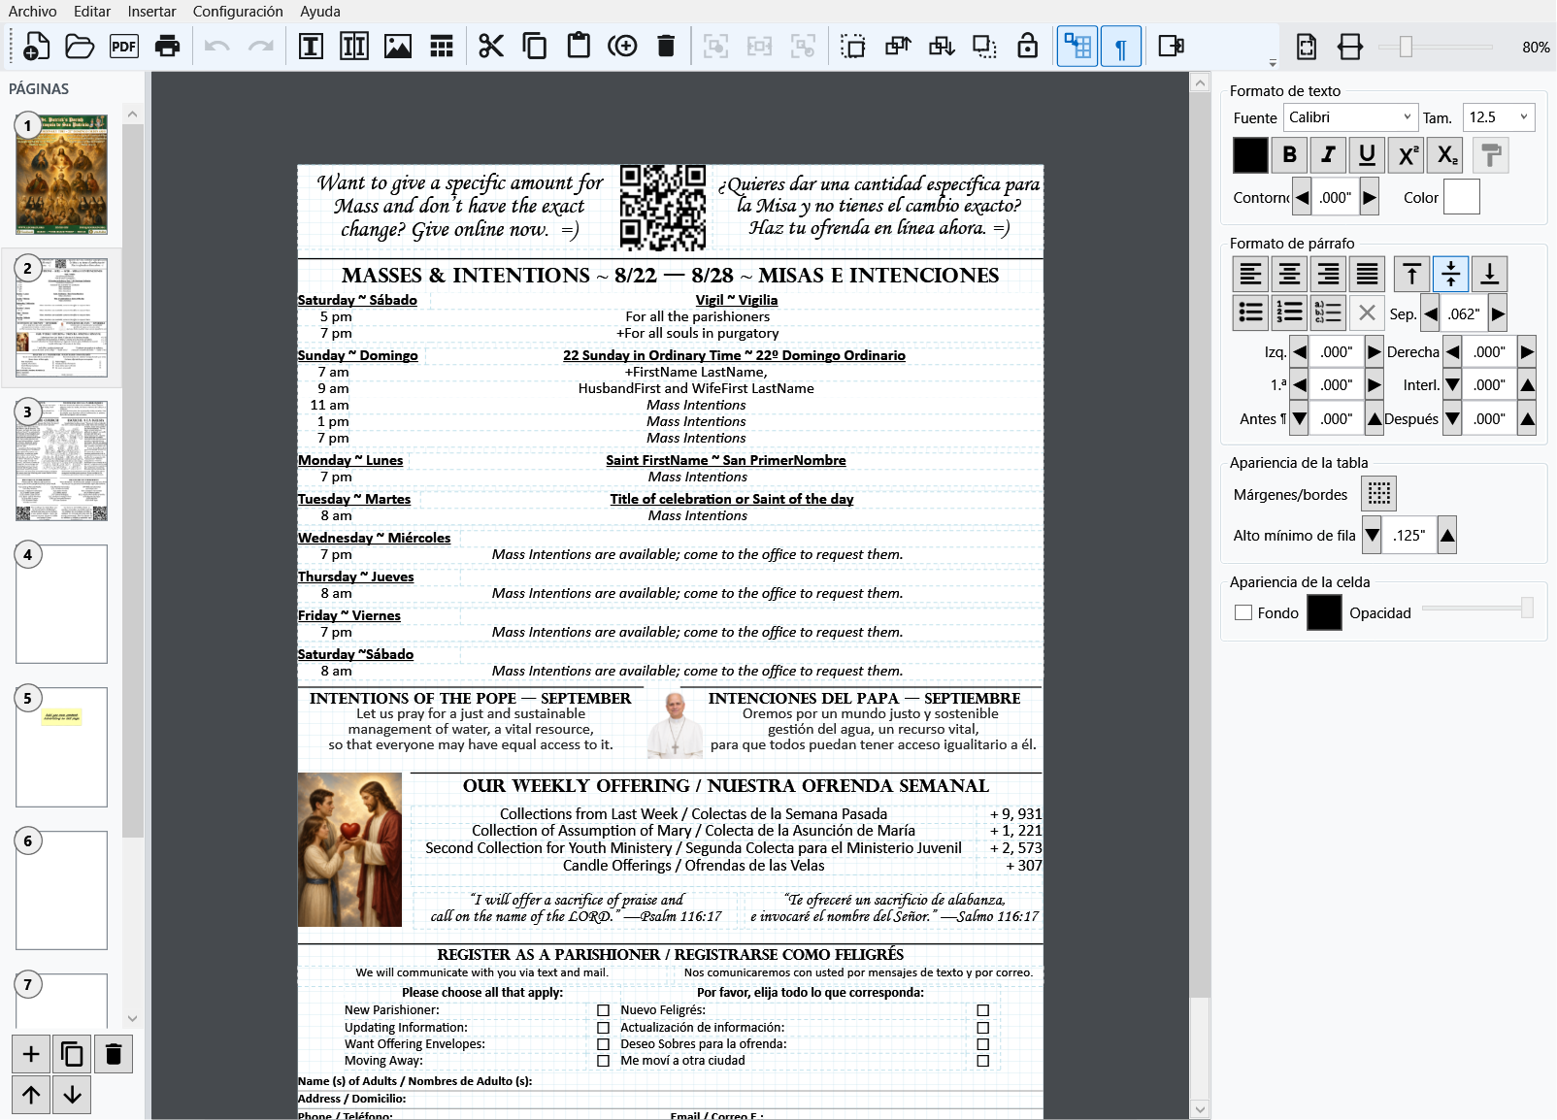The width and height of the screenshot is (1557, 1120).
Task: Expand the toolbar overflow arrow
Action: pos(1273,63)
